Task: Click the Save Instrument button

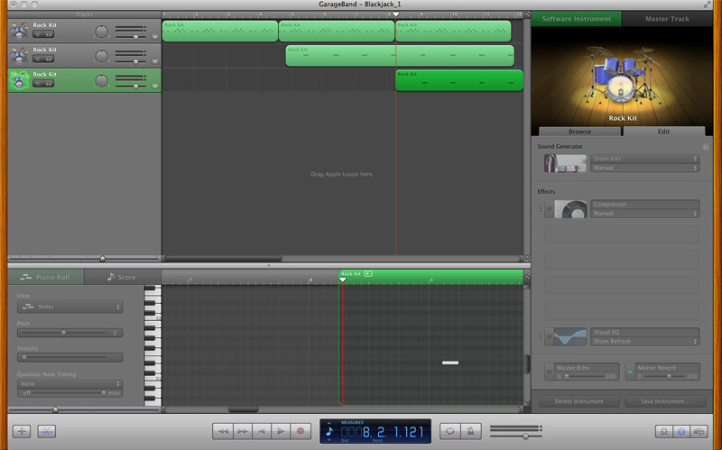Action: point(665,401)
